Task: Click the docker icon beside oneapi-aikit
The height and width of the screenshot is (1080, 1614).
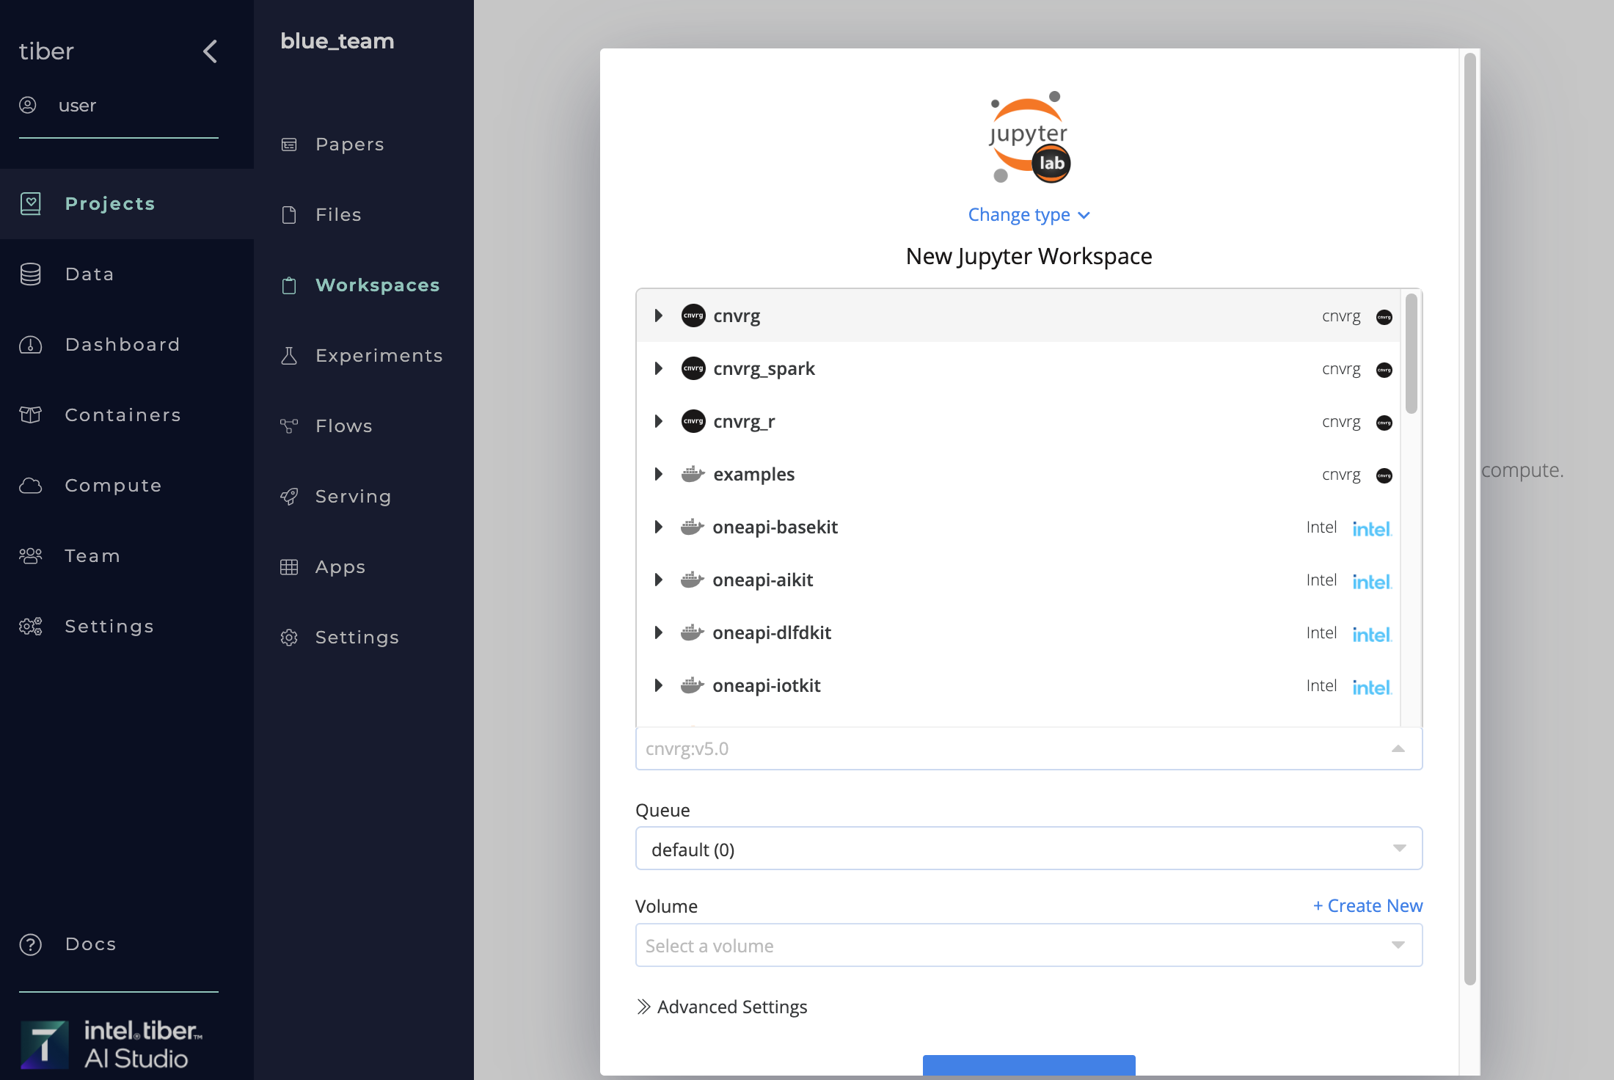Action: 693,580
